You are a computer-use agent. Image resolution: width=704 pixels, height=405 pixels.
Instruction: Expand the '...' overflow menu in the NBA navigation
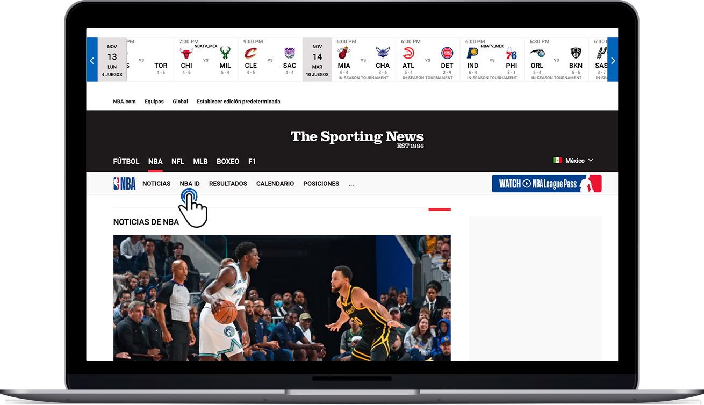[x=351, y=184]
